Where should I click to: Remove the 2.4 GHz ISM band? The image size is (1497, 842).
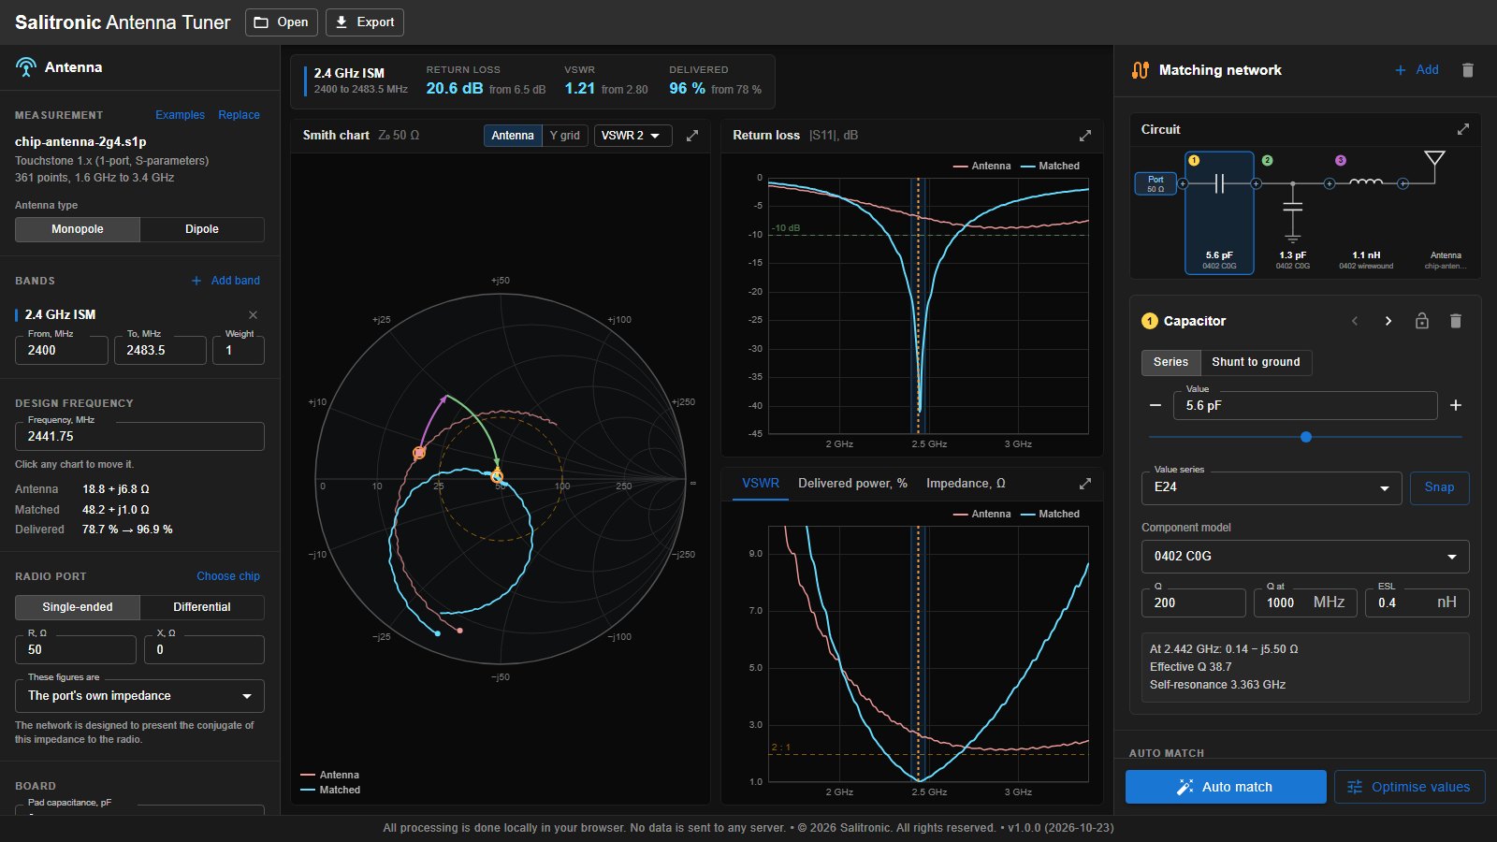click(x=253, y=315)
